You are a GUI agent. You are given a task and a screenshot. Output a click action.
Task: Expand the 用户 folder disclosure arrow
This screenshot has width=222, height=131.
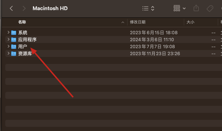click(8, 46)
